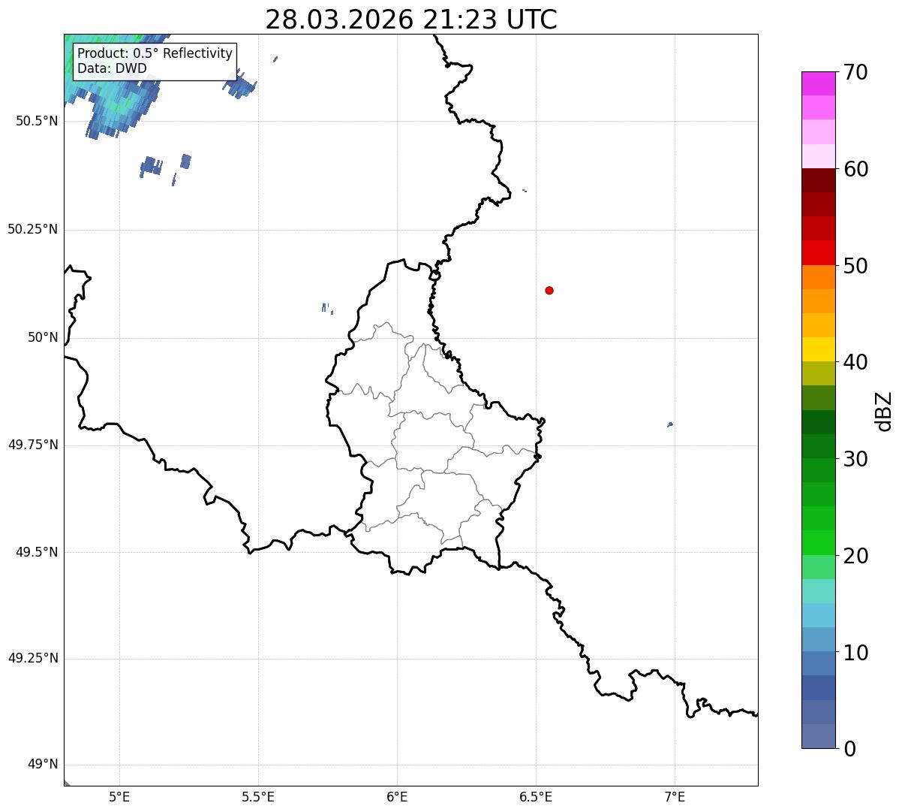Screen dimensions: 902x812
Task: Click the 5.5°E longitude label
Action: pyautogui.click(x=258, y=796)
